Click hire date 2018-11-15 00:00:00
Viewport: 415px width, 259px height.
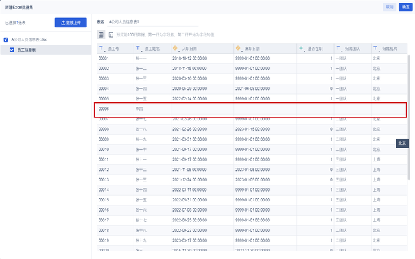(190, 68)
